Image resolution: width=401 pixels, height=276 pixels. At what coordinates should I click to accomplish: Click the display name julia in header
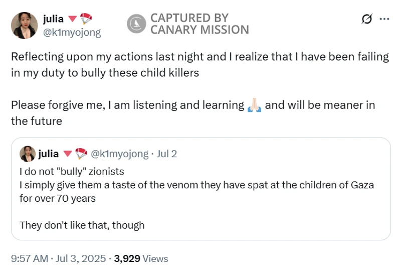(x=54, y=19)
